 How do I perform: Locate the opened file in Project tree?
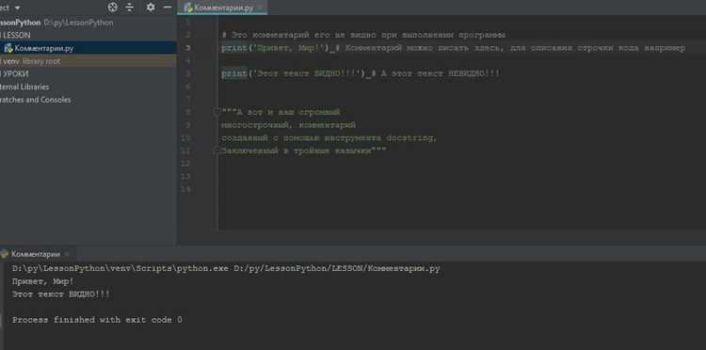(x=113, y=8)
